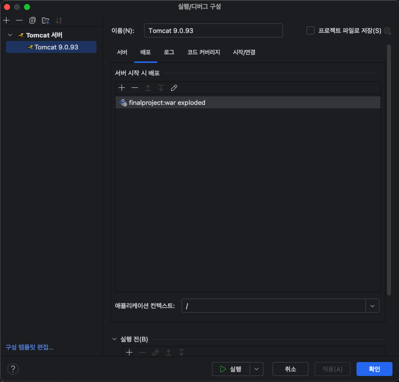Switch to the 서버 tab
The image size is (399, 382).
[122, 52]
